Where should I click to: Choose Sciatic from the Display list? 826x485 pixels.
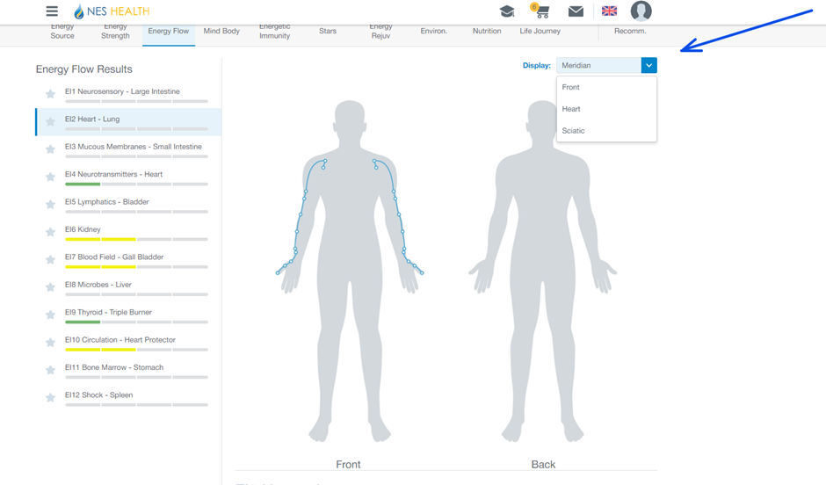tap(573, 131)
